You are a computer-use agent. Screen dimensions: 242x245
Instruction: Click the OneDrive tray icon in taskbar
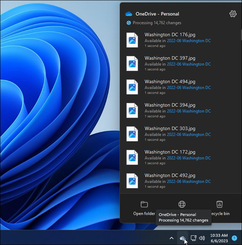[x=182, y=238]
